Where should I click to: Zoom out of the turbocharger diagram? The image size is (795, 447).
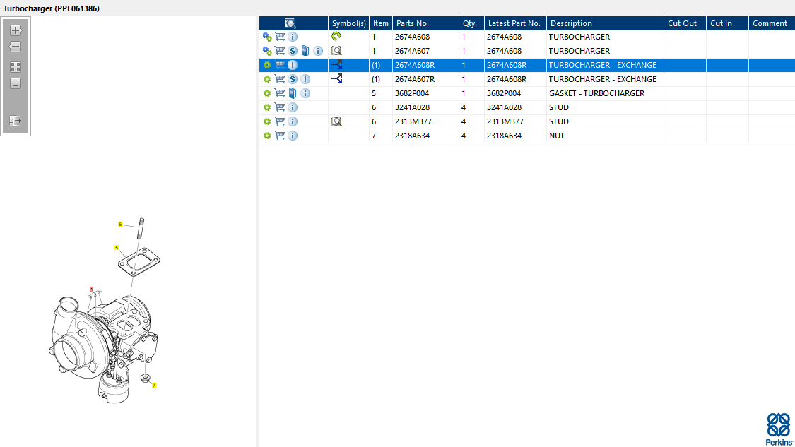tap(16, 47)
